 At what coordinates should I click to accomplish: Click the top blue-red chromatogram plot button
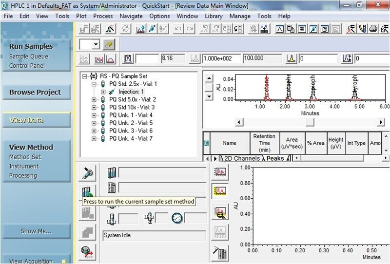click(220, 172)
